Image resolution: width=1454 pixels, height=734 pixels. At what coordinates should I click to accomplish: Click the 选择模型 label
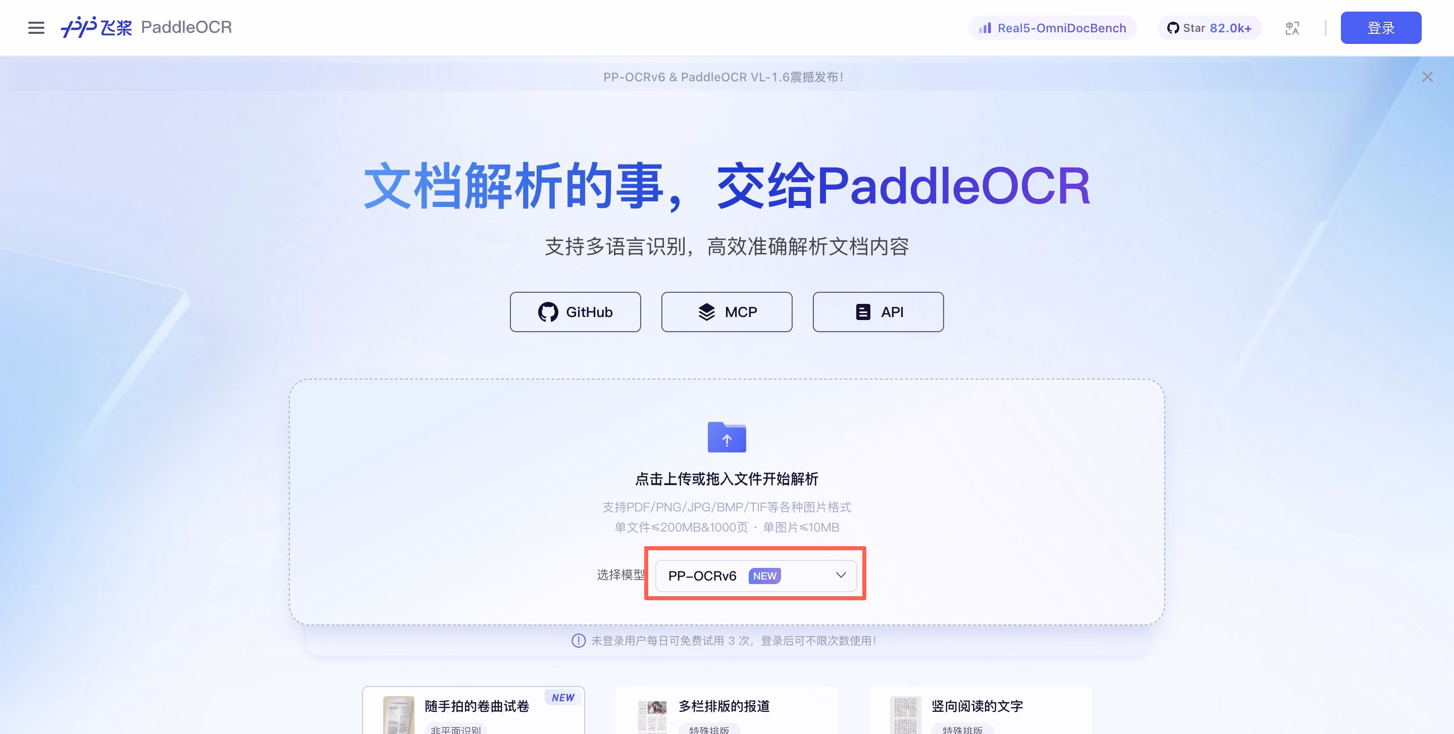(620, 575)
